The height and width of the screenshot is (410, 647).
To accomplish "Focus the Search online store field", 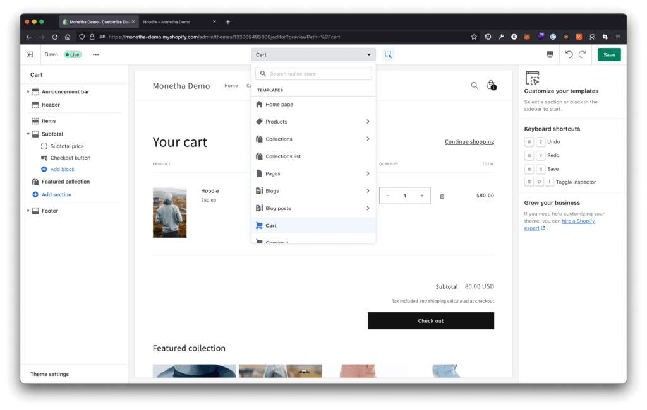I will coord(313,74).
